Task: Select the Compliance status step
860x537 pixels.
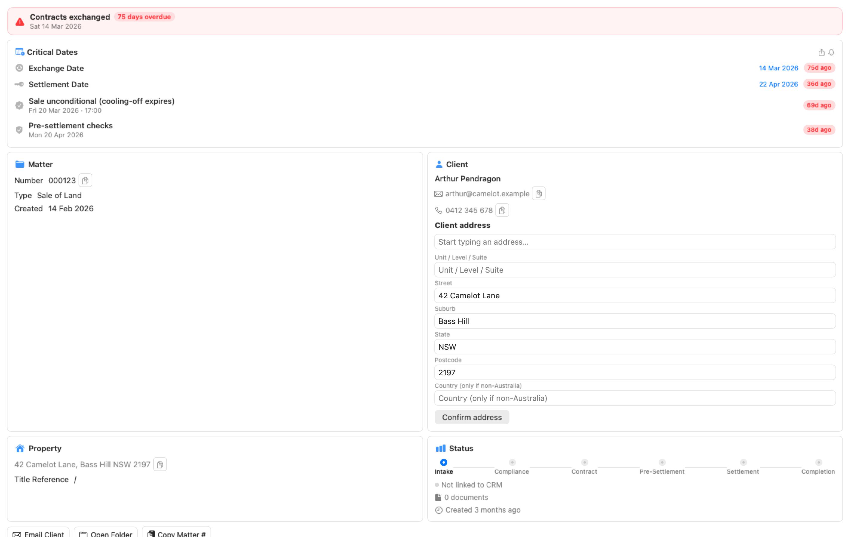Action: [512, 467]
